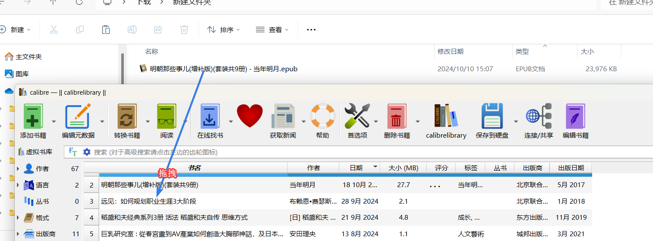Click the calibrelibrary bookshelf icon
The height and width of the screenshot is (241, 653).
tap(446, 116)
